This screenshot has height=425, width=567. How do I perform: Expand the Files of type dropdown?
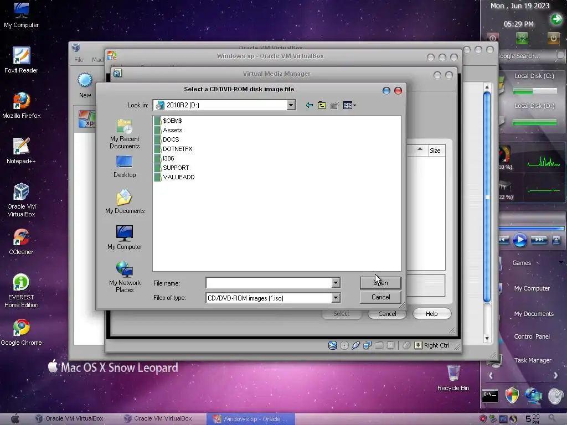click(x=336, y=298)
